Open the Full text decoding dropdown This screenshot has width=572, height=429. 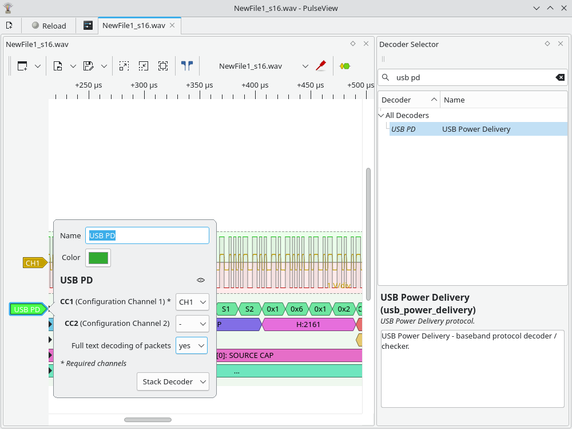point(192,346)
